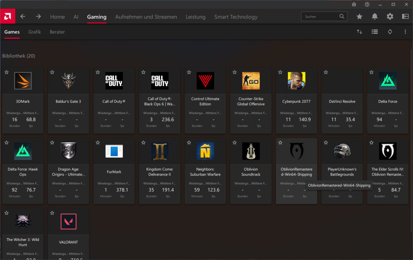
Task: Open Kingdom Come: Deliverance II icon
Action: (160, 151)
